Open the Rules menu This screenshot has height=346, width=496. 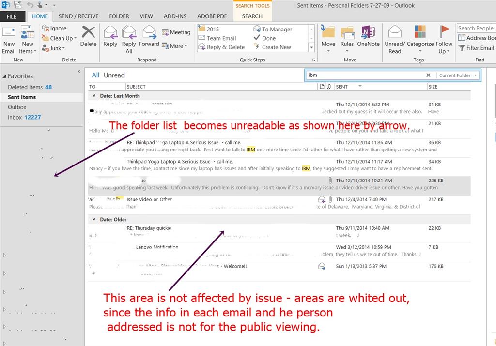[347, 40]
